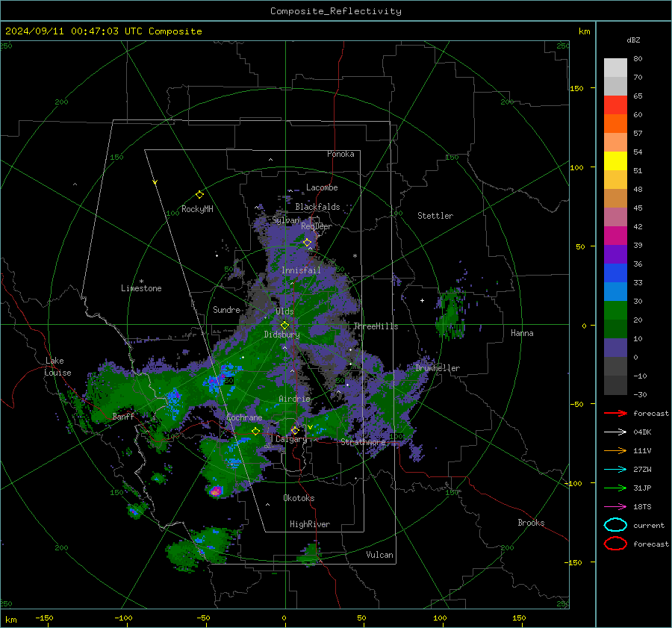This screenshot has width=672, height=628.
Task: Select the slate purple swatch between 10 and 0
Action: 615,348
